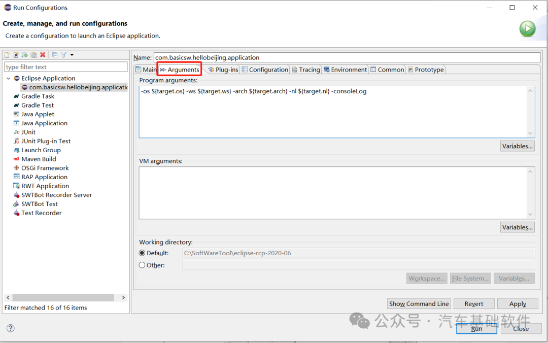Click the Run button

click(x=476, y=329)
